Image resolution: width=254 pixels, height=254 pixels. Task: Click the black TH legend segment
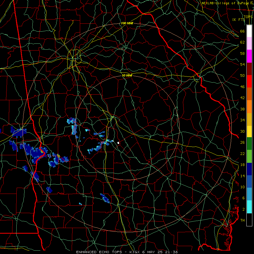click(x=249, y=220)
